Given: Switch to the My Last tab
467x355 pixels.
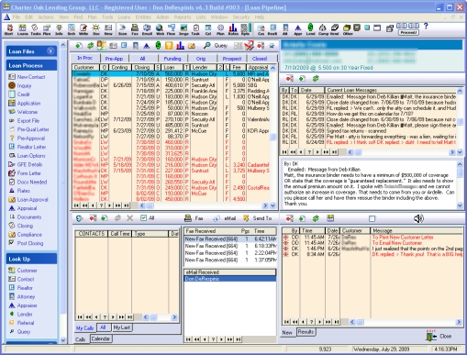Looking at the screenshot, I should pyautogui.click(x=122, y=327).
